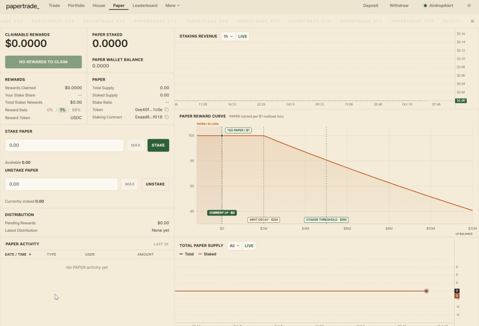Click MAX beside the stake amount
Viewport: 479px width, 326px height.
[136, 146]
